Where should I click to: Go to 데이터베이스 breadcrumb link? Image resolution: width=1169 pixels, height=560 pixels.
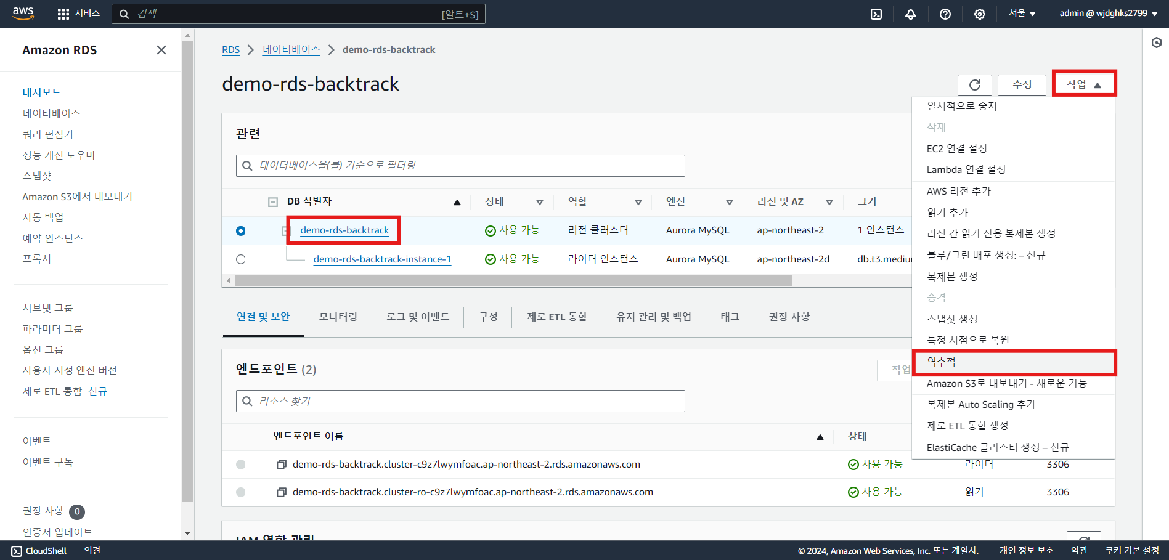coord(291,50)
